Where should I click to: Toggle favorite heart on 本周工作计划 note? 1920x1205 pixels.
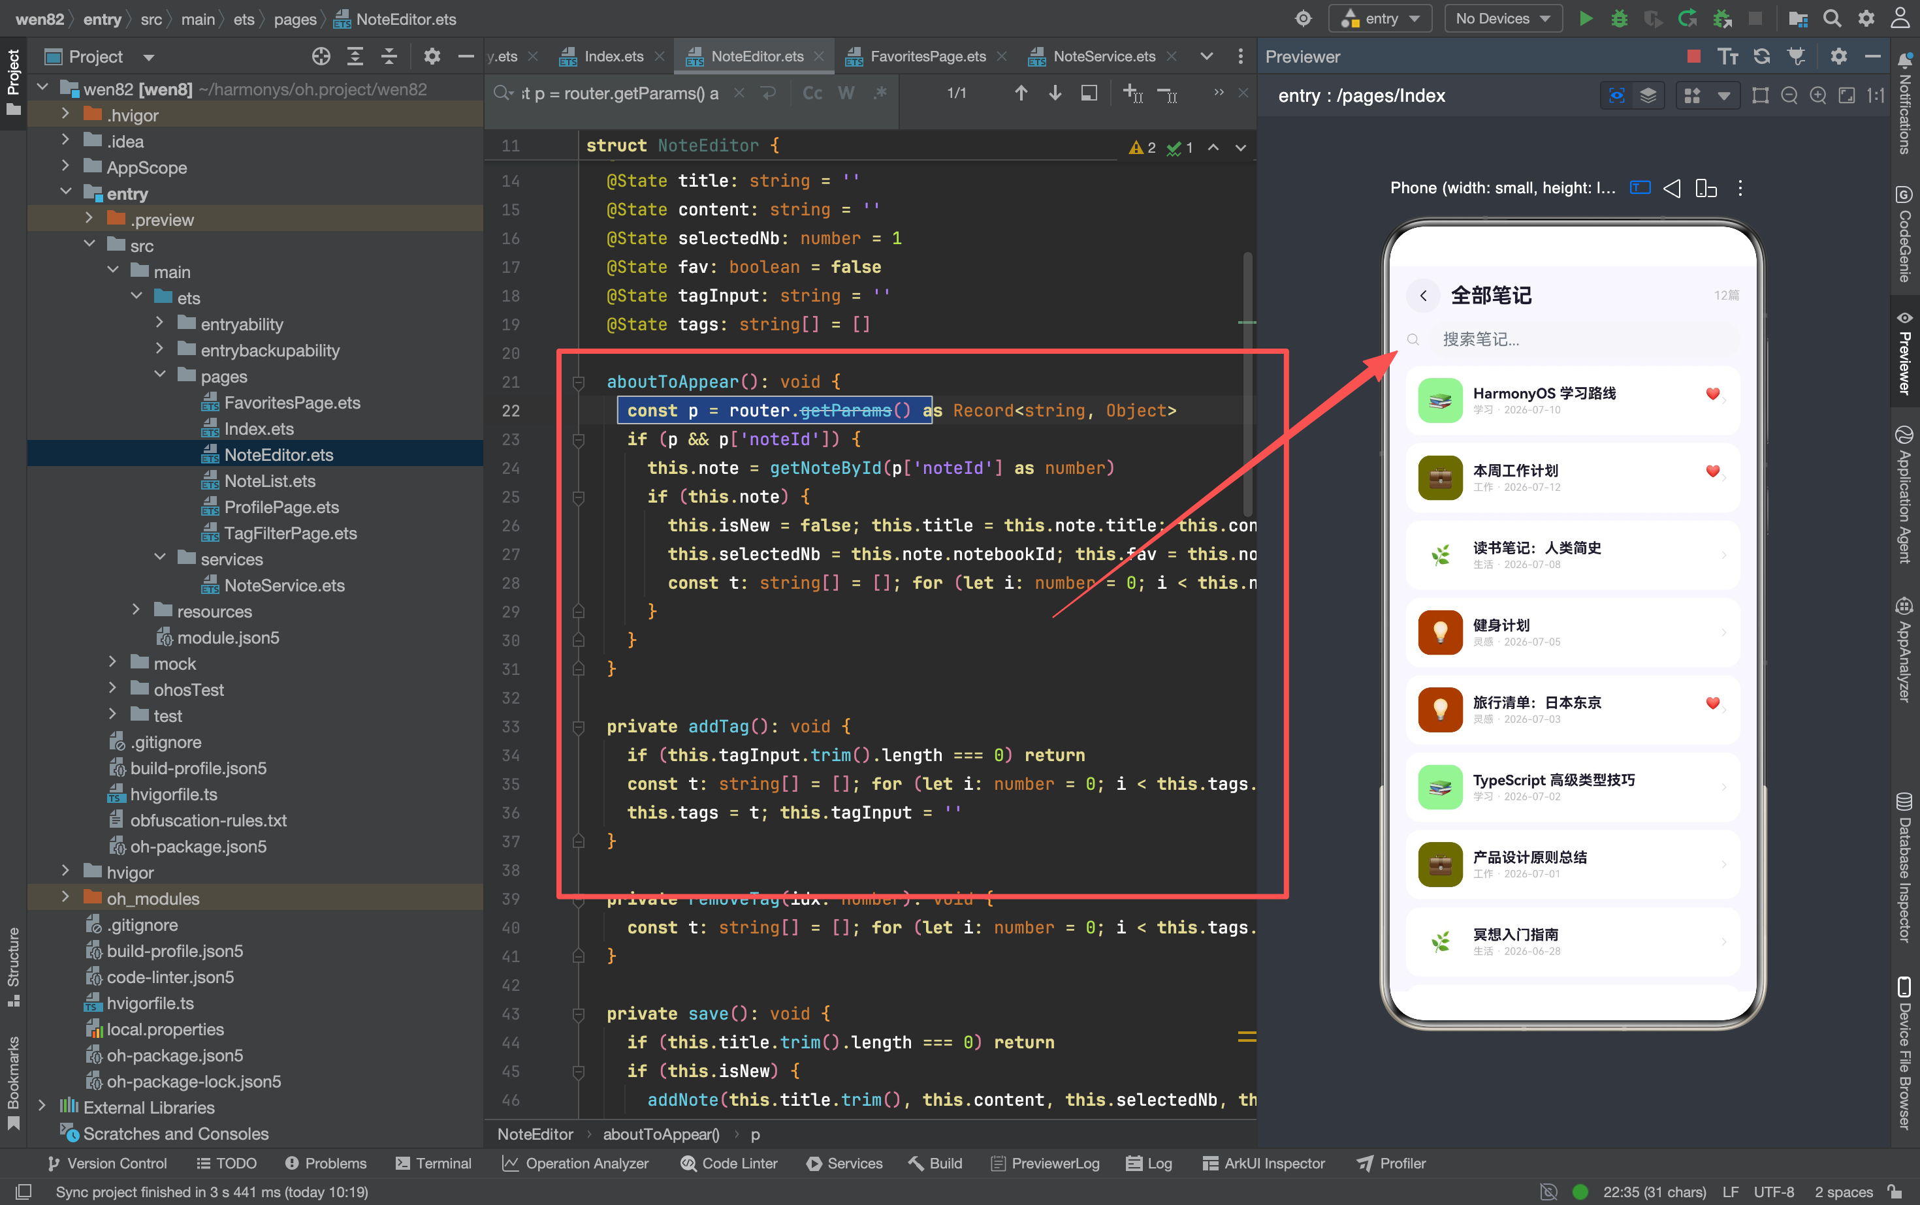tap(1712, 471)
